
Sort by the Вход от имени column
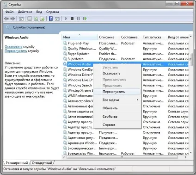(178, 37)
